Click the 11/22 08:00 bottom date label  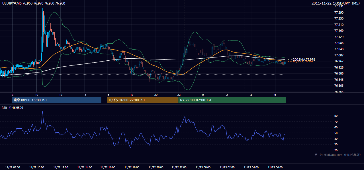click(13, 167)
